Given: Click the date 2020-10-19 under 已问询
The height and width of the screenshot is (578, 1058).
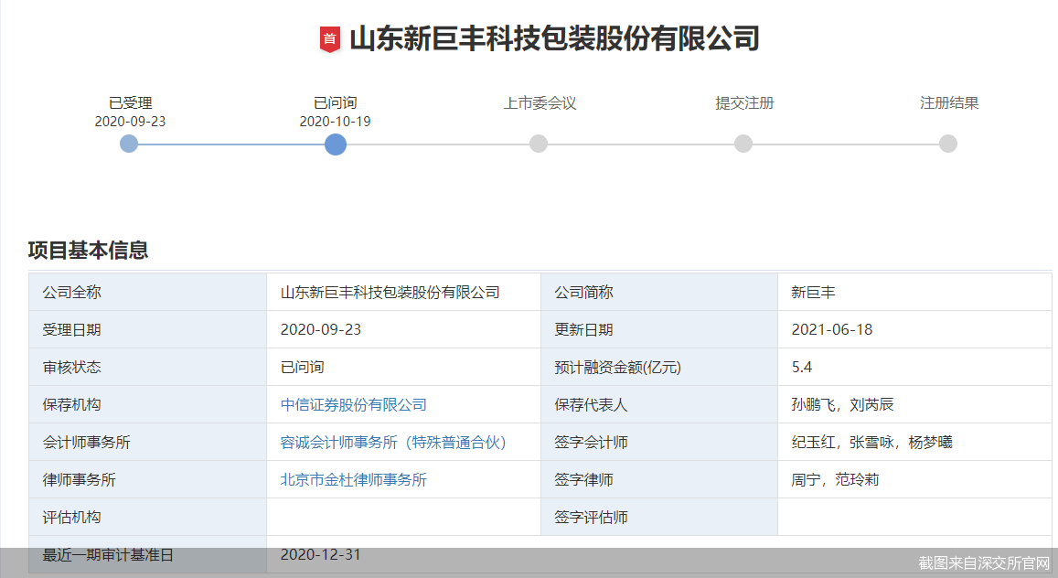Looking at the screenshot, I should tap(336, 122).
